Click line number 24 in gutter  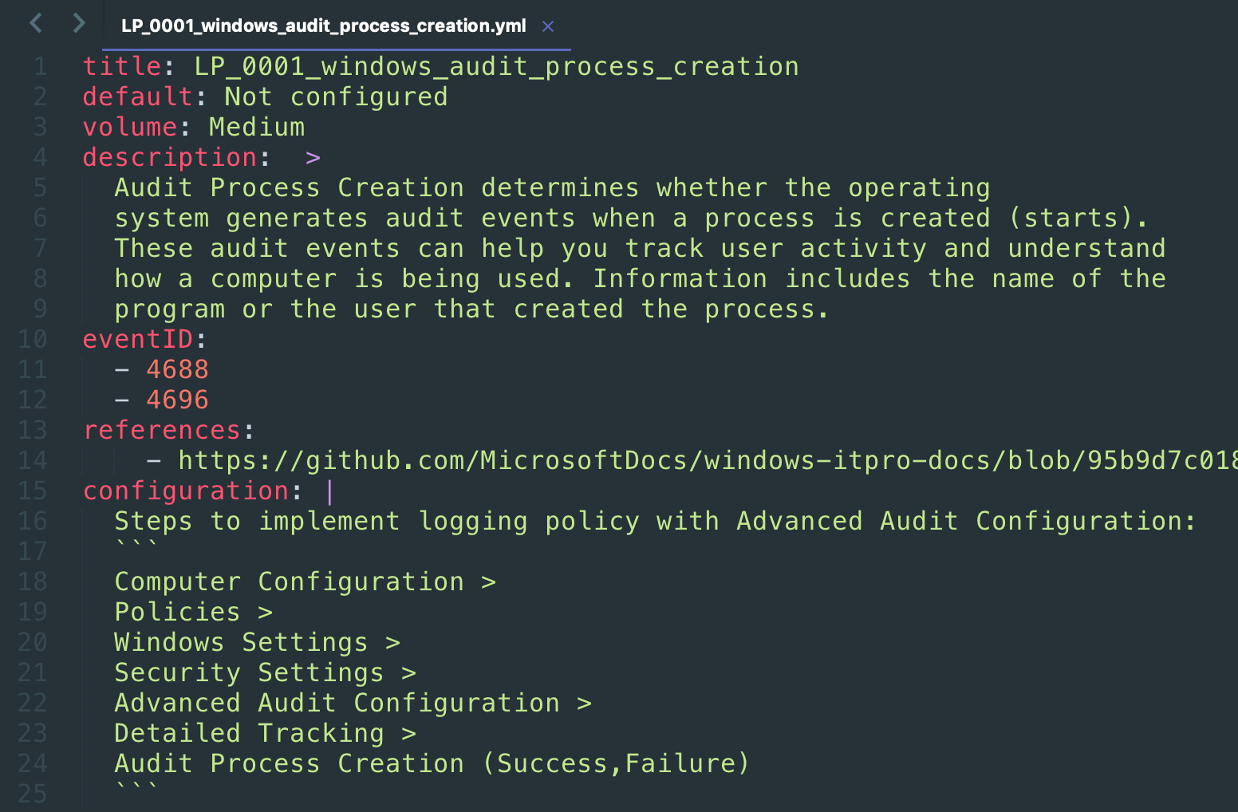pos(33,763)
